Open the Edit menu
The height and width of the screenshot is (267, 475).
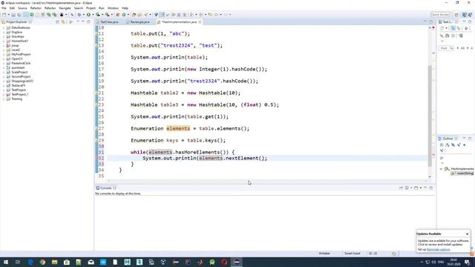(12, 8)
